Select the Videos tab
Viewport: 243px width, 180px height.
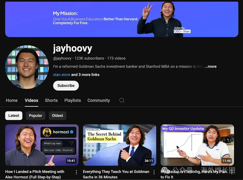(x=31, y=100)
